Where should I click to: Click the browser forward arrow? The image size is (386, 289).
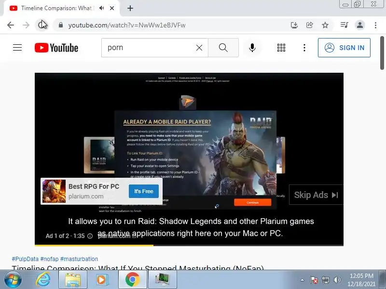click(x=26, y=25)
